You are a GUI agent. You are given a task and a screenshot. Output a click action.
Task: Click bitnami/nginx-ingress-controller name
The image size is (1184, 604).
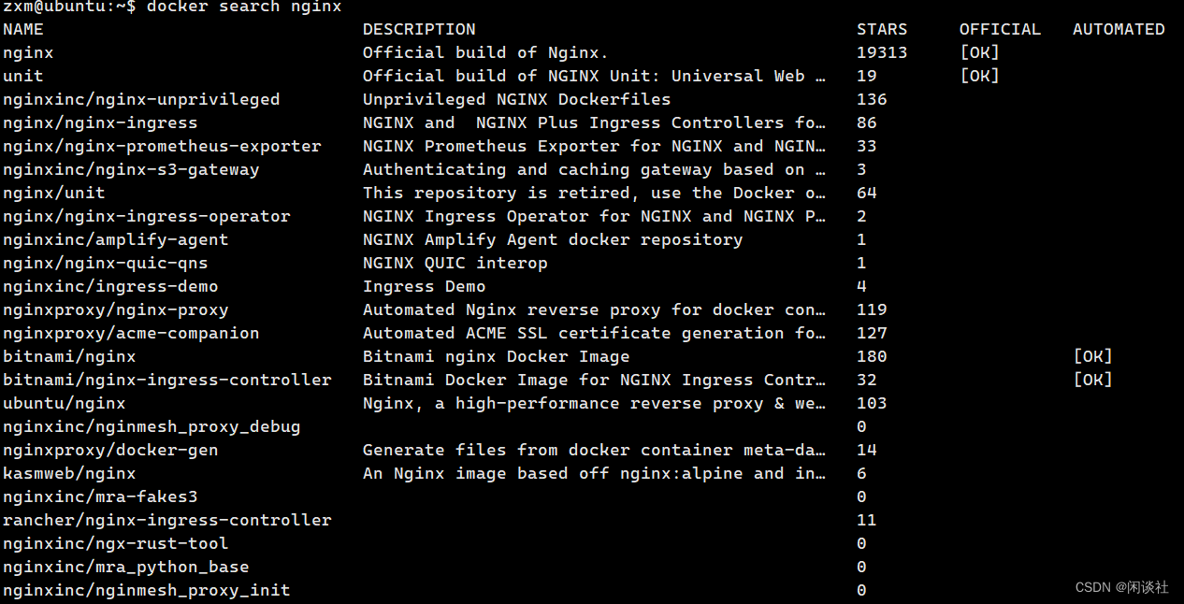click(166, 380)
